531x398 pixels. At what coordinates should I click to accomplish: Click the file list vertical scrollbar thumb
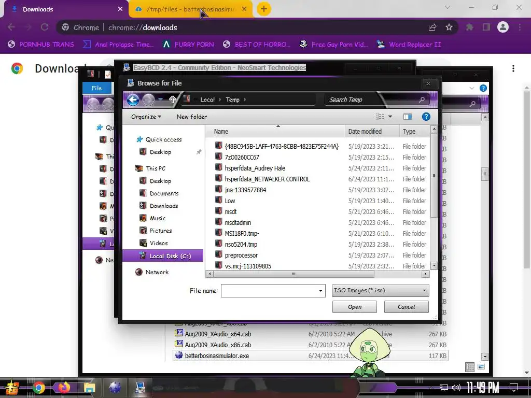click(434, 175)
